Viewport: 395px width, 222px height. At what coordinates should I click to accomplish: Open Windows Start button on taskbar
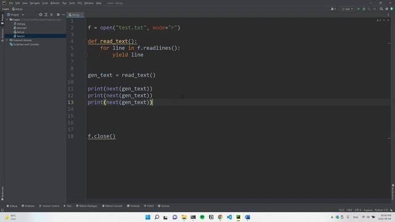coord(148,217)
